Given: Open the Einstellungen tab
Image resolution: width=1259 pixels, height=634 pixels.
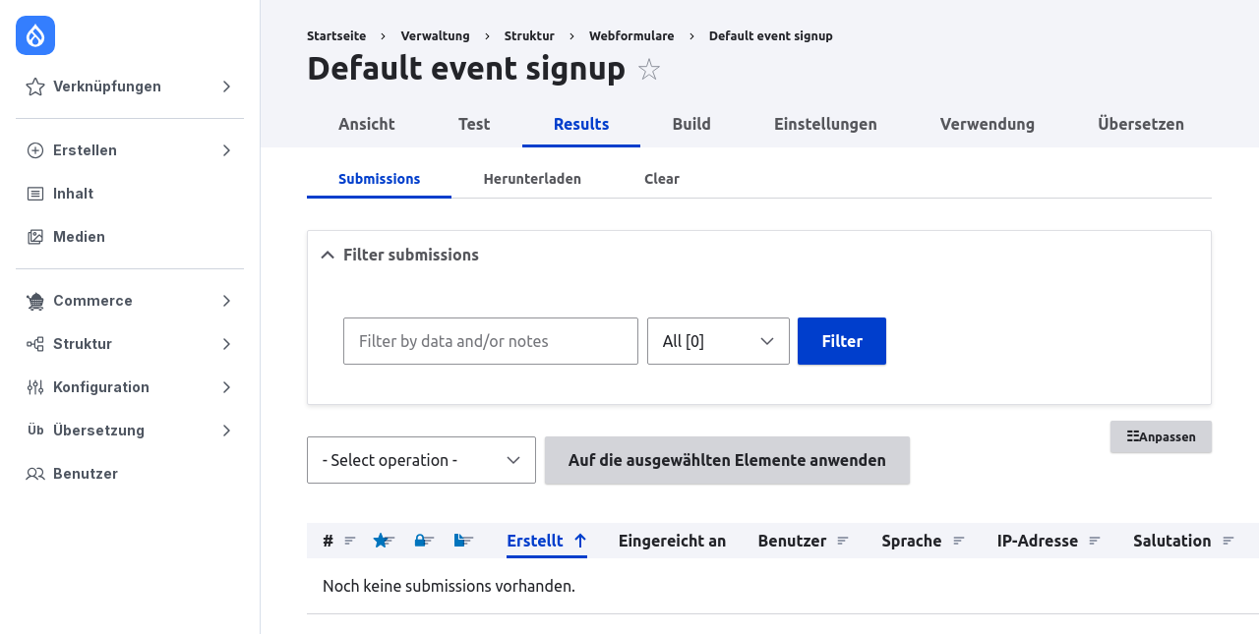Looking at the screenshot, I should pyautogui.click(x=825, y=124).
